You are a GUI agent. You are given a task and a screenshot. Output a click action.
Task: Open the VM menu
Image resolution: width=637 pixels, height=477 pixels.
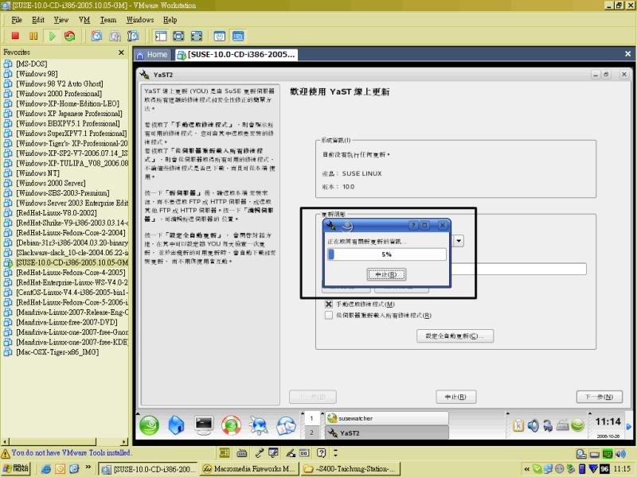pyautogui.click(x=84, y=20)
